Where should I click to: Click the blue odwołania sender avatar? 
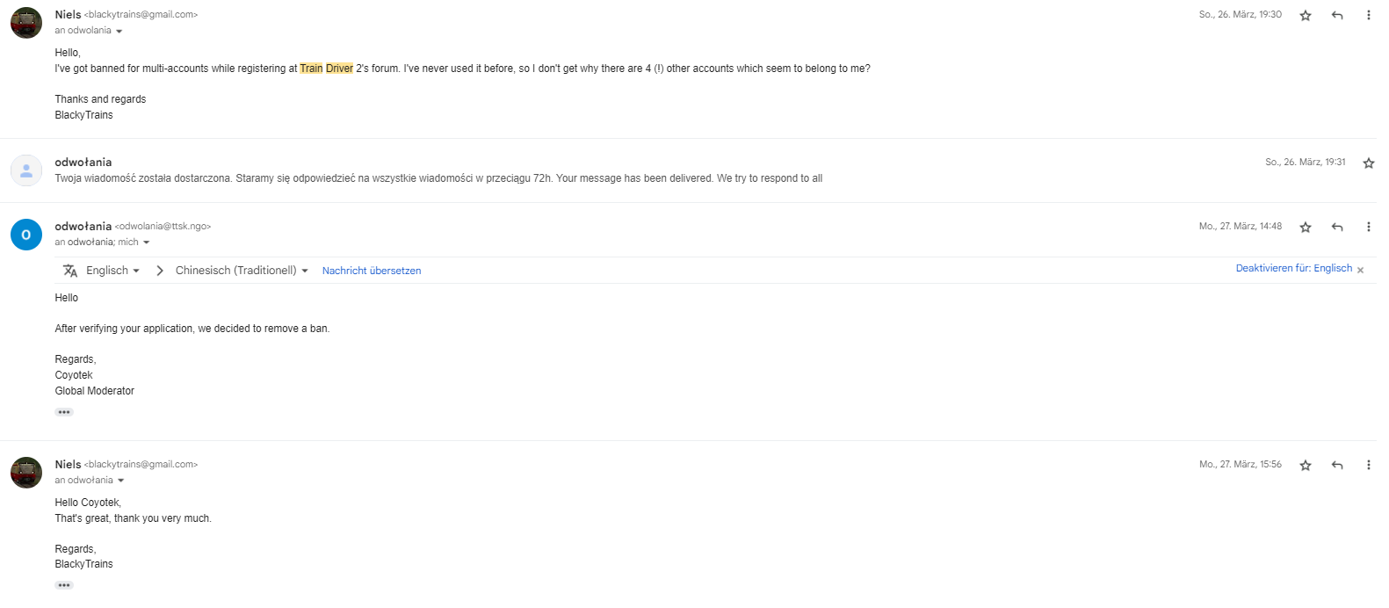tap(26, 235)
